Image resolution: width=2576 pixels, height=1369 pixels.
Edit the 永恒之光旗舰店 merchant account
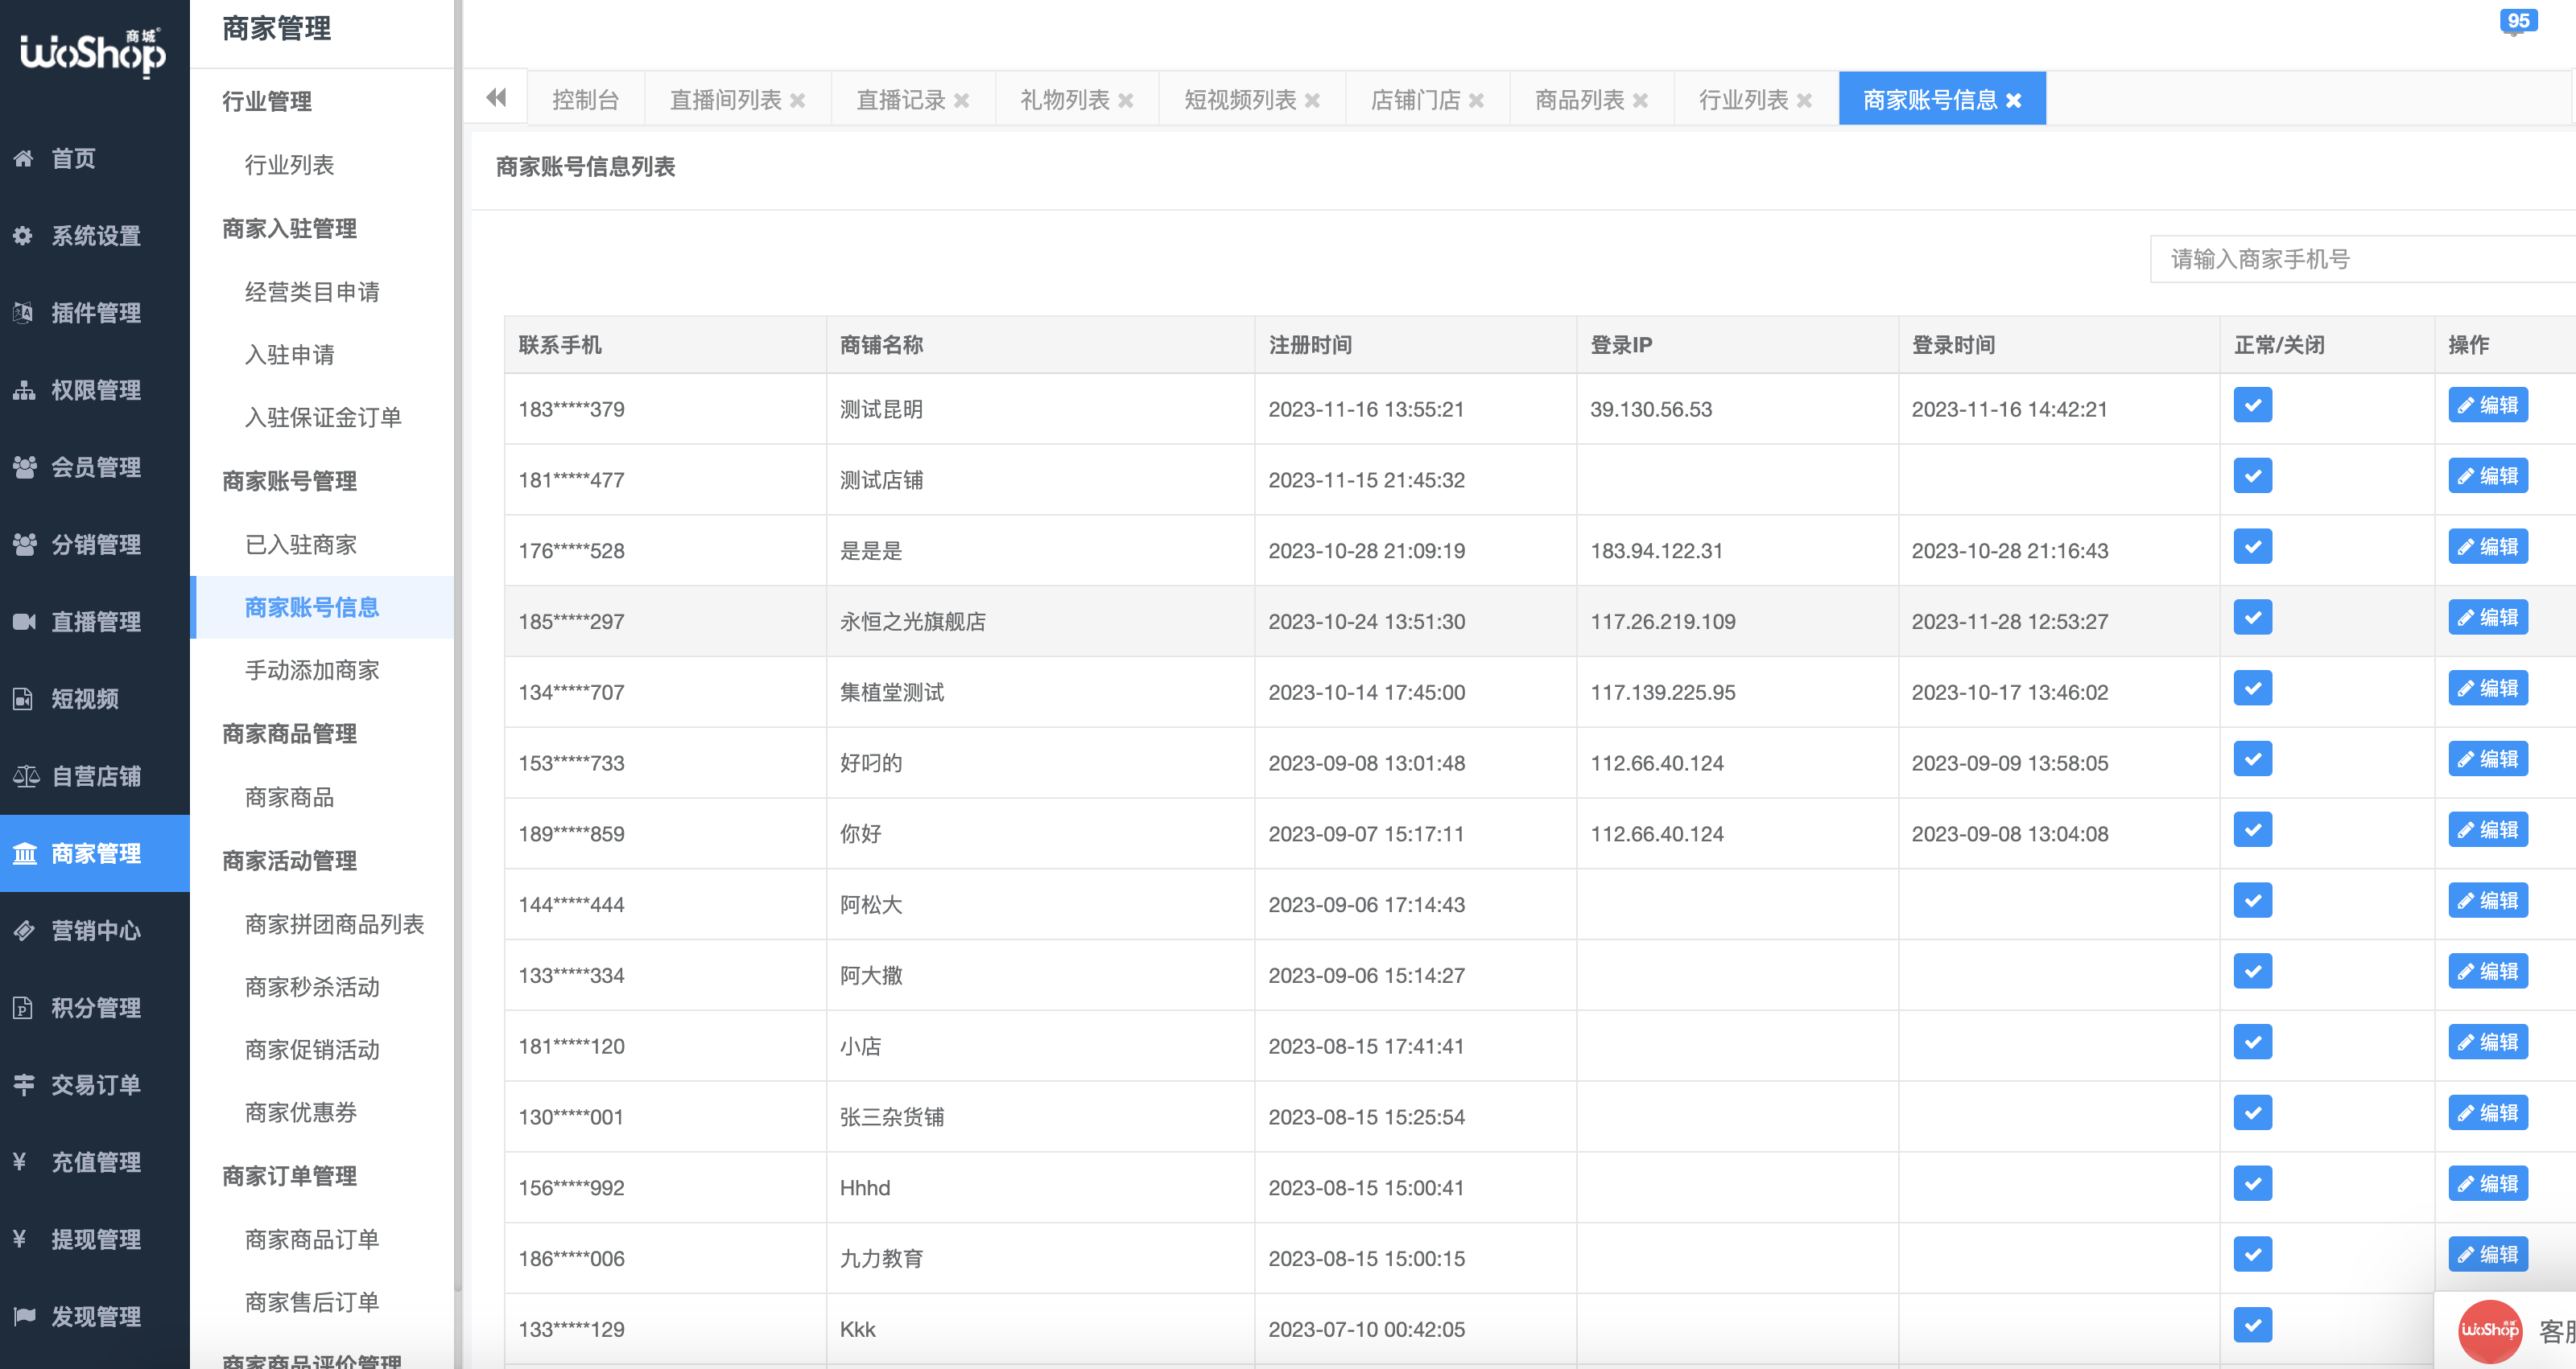(2489, 618)
